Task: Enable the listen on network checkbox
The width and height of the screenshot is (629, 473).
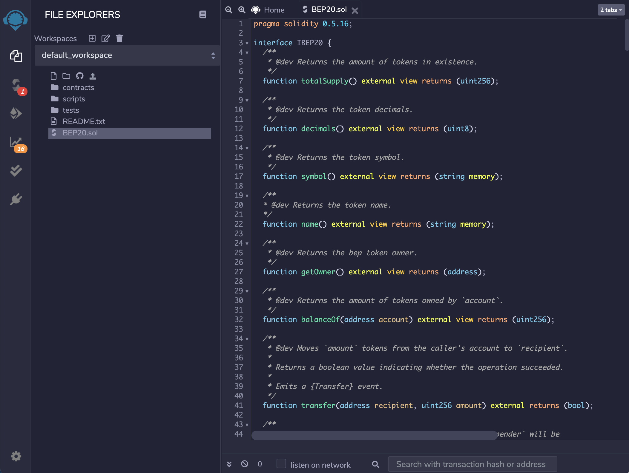Action: [x=281, y=464]
